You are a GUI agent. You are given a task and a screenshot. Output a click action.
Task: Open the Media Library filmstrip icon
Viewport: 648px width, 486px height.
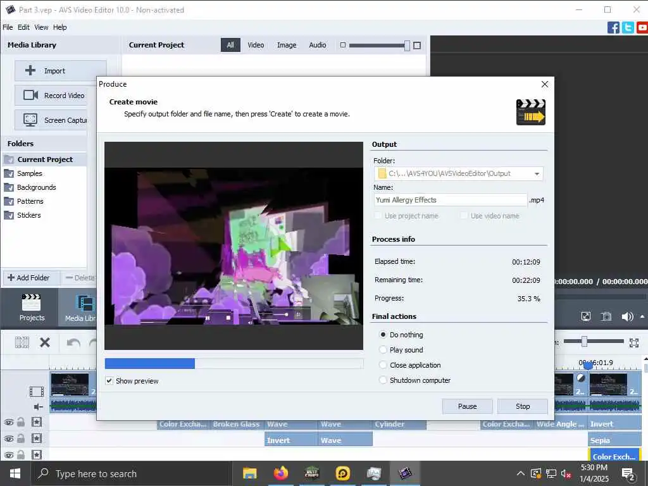coord(85,303)
